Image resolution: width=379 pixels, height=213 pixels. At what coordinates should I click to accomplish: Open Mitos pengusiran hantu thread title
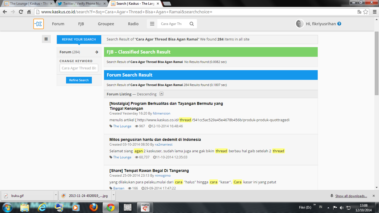[x=155, y=139]
